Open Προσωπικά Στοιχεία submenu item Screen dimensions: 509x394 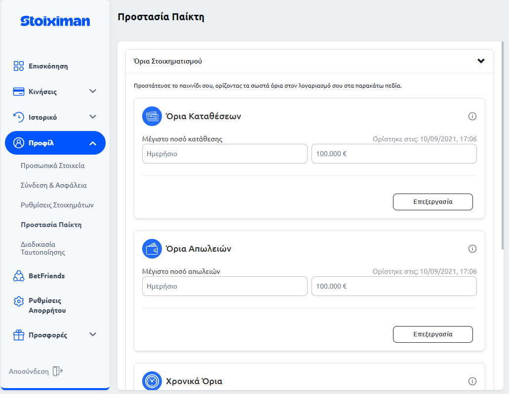click(x=52, y=166)
